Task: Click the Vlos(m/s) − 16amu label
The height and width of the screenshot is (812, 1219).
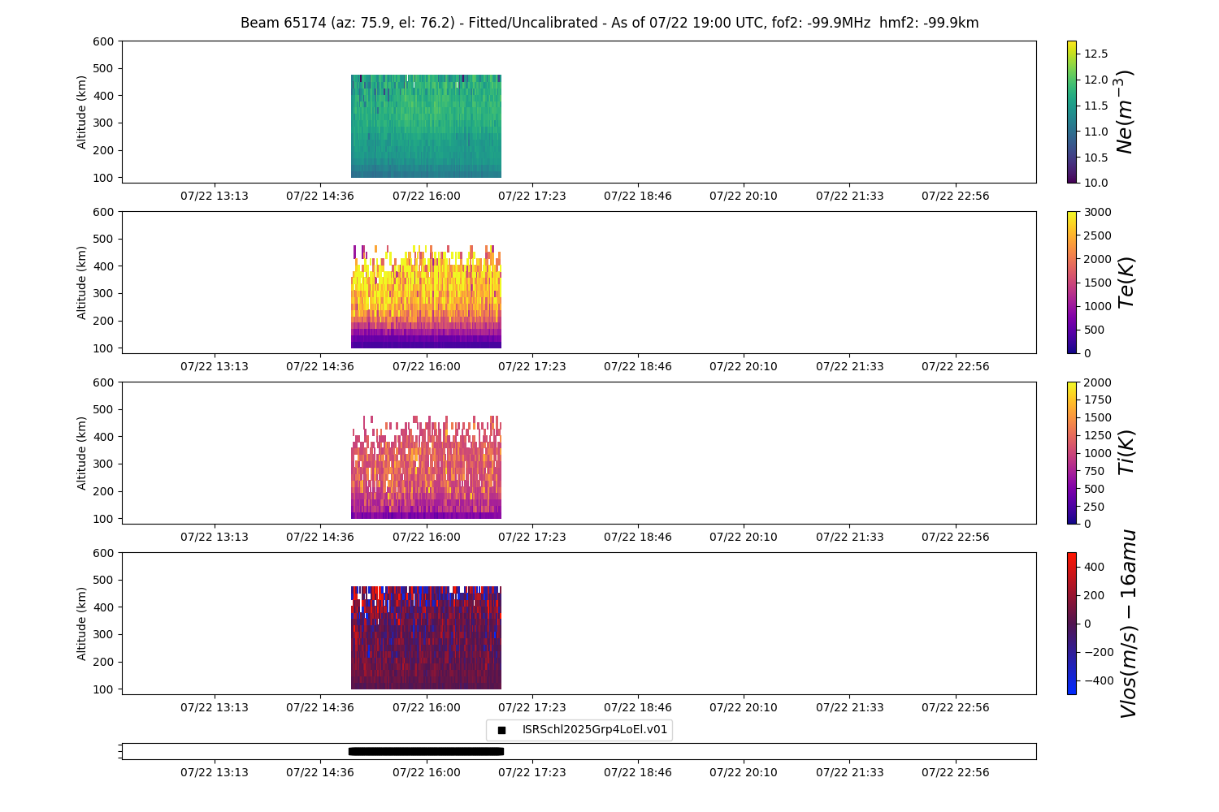Action: tap(1128, 624)
